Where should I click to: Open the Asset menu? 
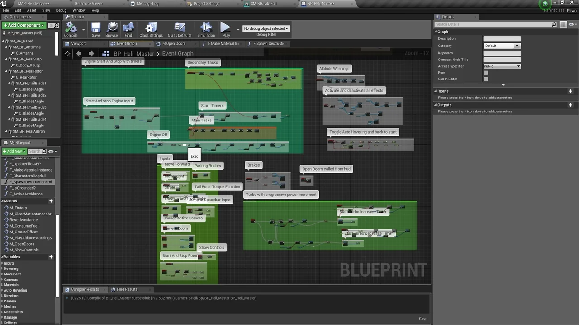(32, 10)
